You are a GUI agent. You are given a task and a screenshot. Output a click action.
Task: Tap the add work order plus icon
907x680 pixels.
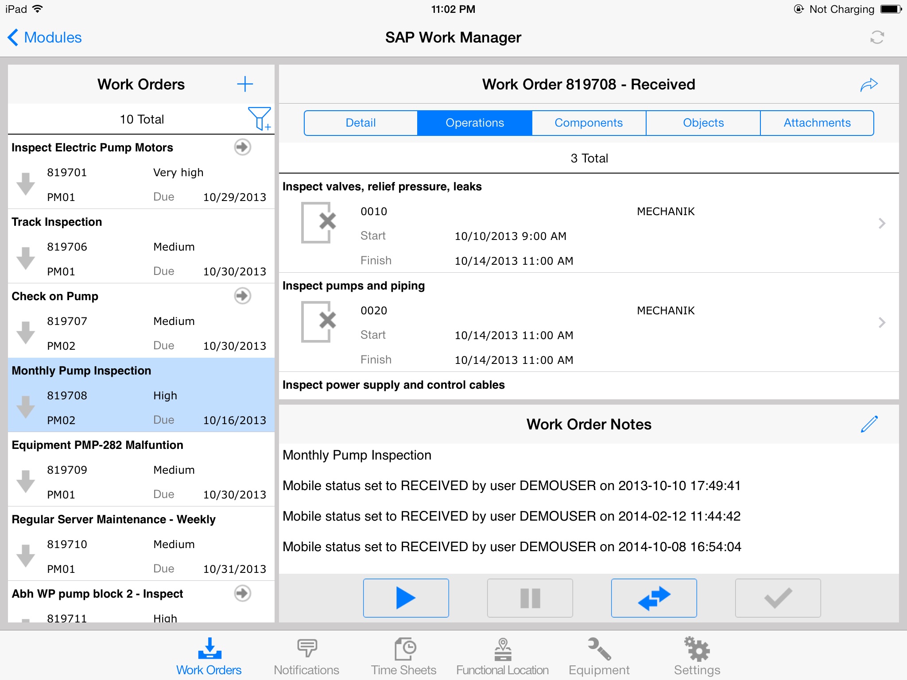[x=244, y=84]
